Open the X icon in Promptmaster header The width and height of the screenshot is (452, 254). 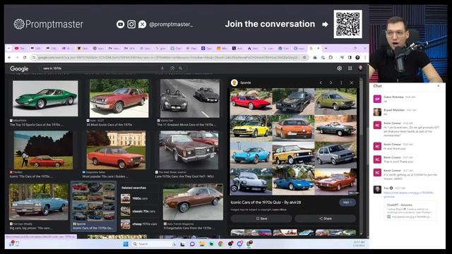(x=142, y=24)
